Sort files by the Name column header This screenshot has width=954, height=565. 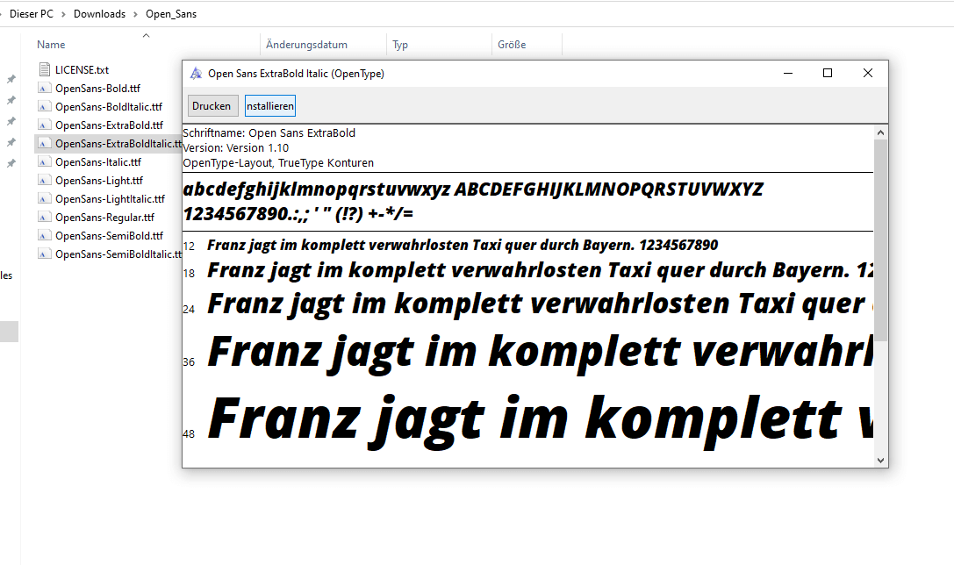point(51,45)
